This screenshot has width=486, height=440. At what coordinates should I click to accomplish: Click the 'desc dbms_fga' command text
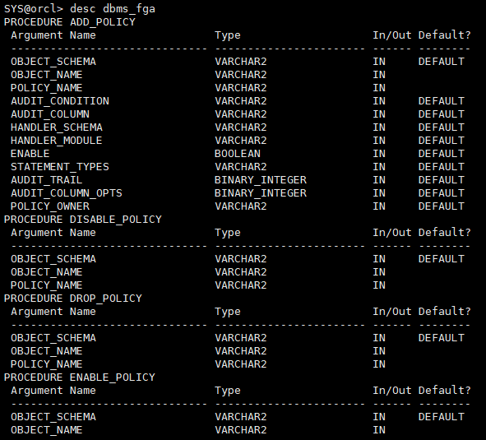[113, 9]
